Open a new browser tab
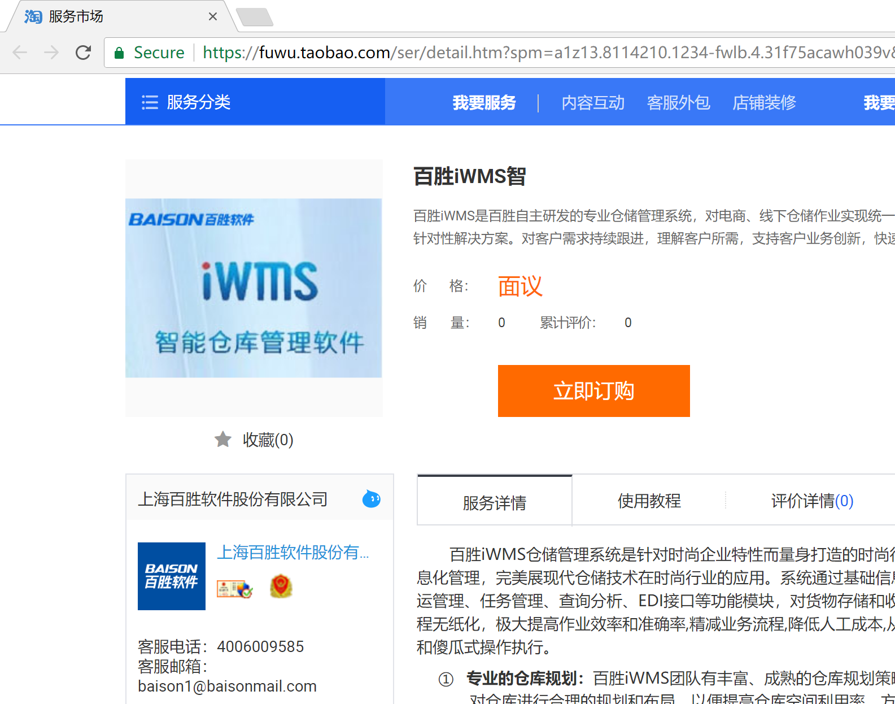This screenshot has width=895, height=704. pos(255,18)
